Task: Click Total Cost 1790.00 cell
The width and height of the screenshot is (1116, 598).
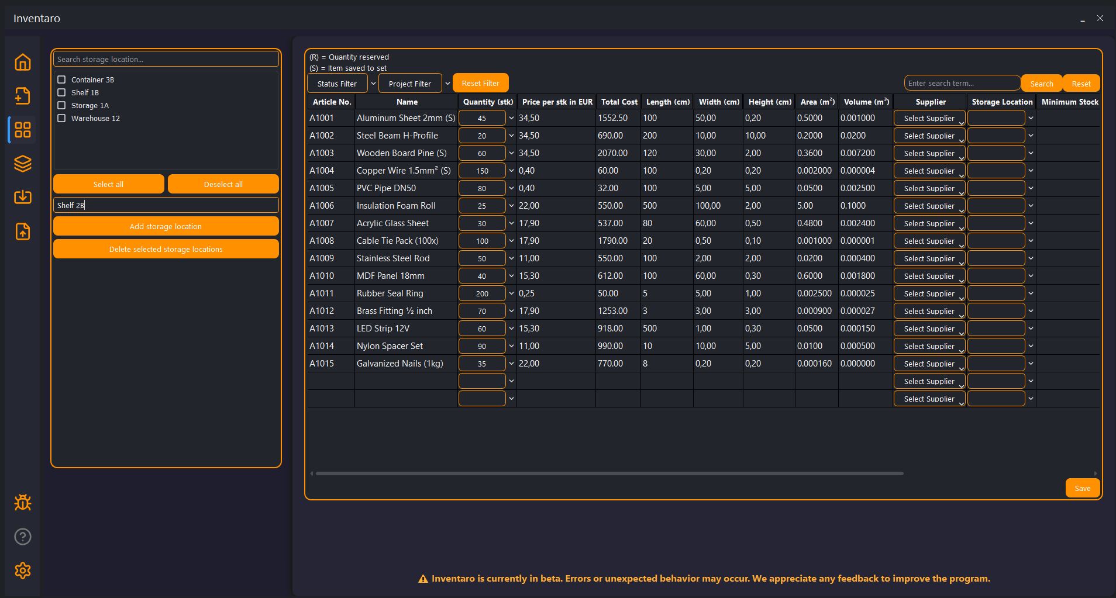Action: [x=618, y=241]
